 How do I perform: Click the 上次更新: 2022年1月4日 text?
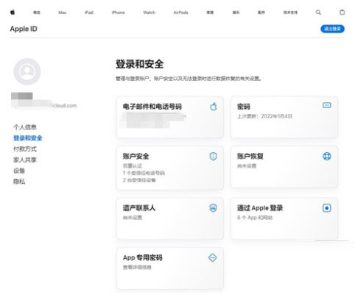[264, 116]
